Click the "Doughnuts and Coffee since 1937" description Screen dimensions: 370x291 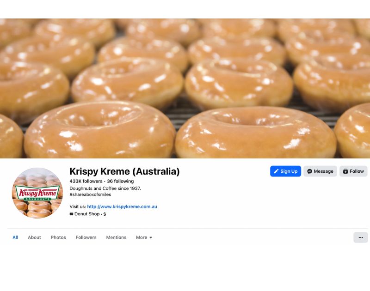click(x=105, y=188)
